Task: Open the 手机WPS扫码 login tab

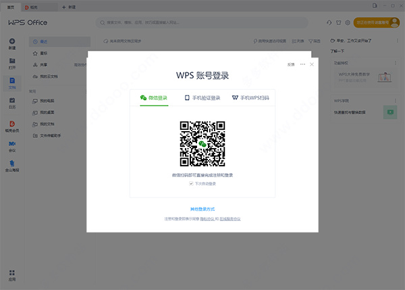Action: tap(250, 97)
